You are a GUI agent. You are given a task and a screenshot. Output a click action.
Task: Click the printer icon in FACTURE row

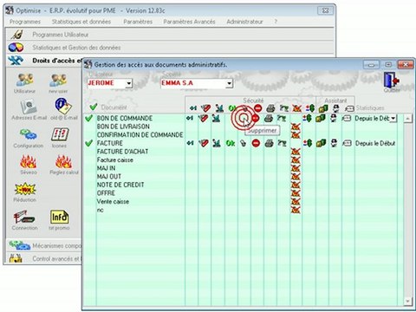[270, 143]
